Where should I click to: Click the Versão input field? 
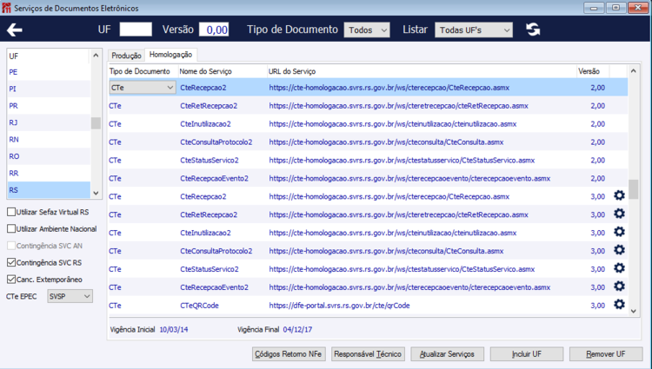214,30
